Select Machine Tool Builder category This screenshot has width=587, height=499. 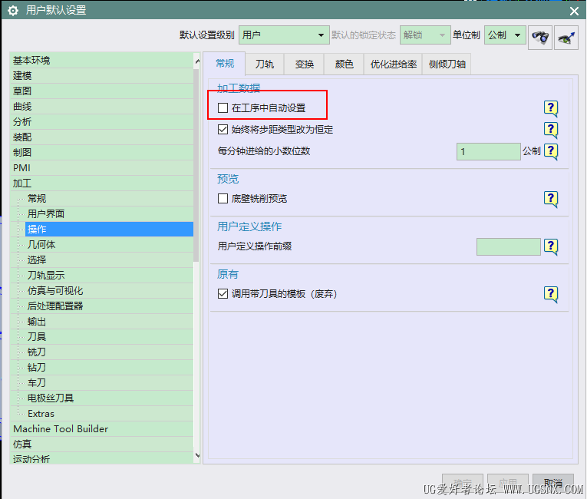tap(101, 429)
